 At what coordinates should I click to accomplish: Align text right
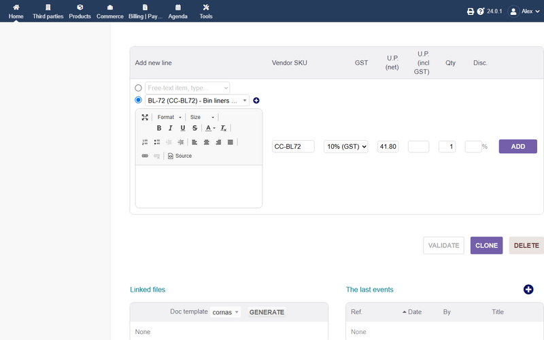[218, 142]
